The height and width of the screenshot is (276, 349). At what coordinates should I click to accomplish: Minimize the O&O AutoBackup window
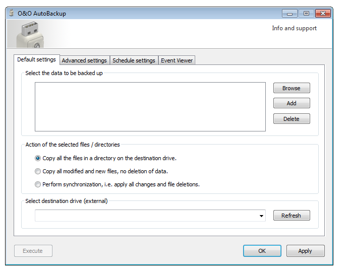pos(289,14)
